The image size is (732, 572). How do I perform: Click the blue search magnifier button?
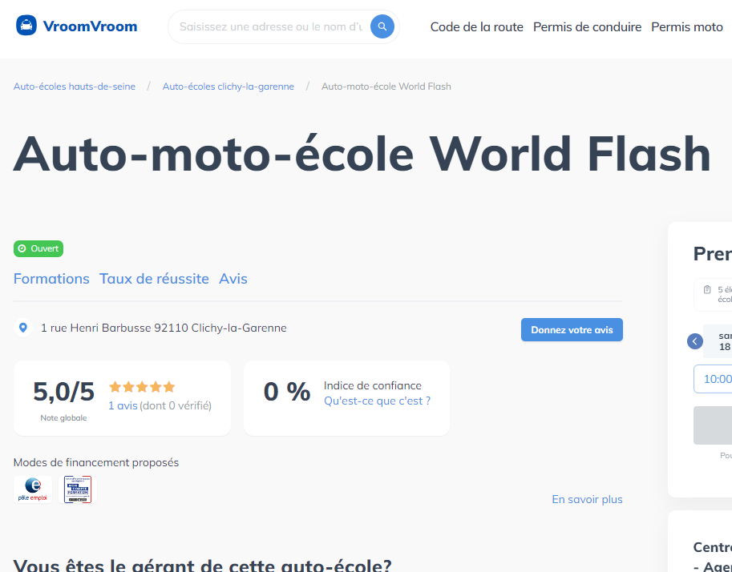[x=382, y=26]
